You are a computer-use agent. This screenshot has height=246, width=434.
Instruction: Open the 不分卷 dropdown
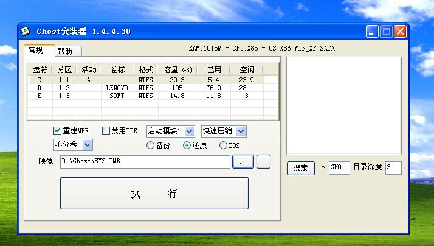(x=87, y=145)
